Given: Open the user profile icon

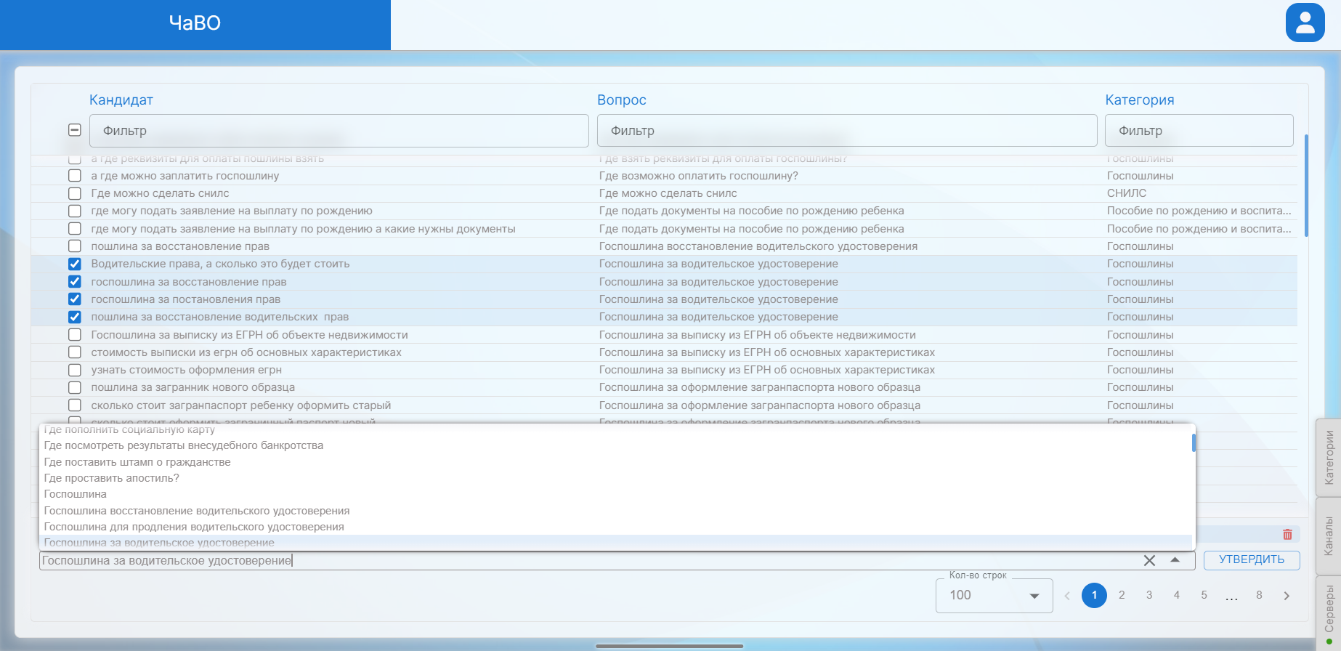Looking at the screenshot, I should click(x=1305, y=23).
